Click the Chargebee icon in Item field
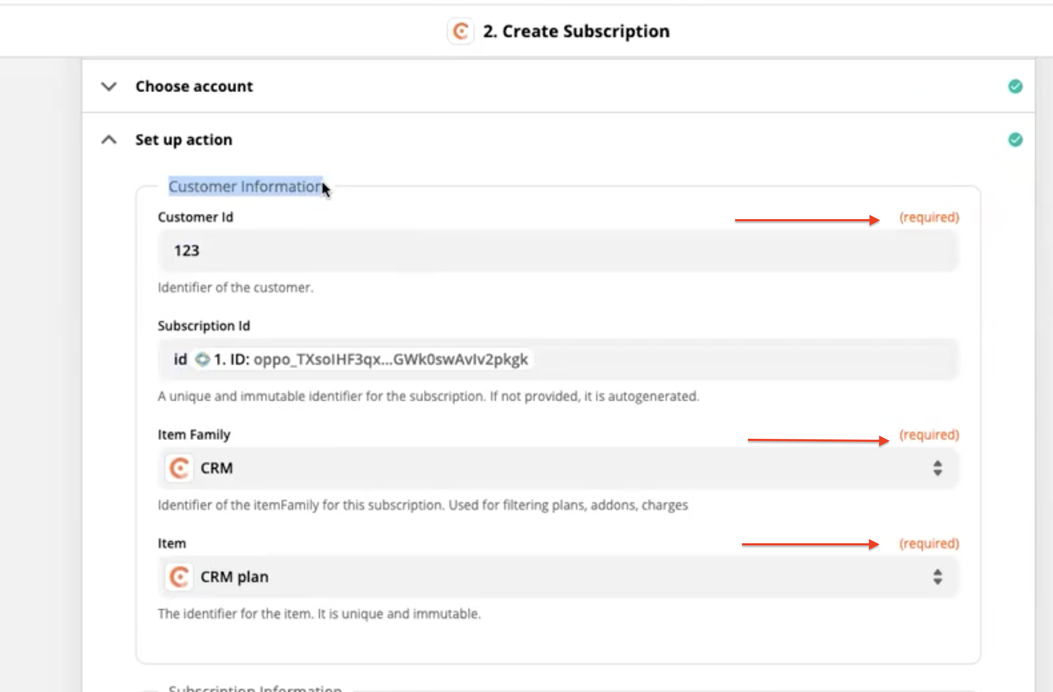Screen dimensions: 1053x692 (x=179, y=577)
